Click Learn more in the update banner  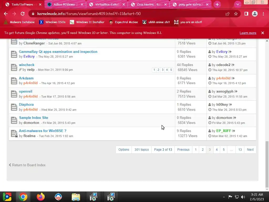[x=248, y=33]
